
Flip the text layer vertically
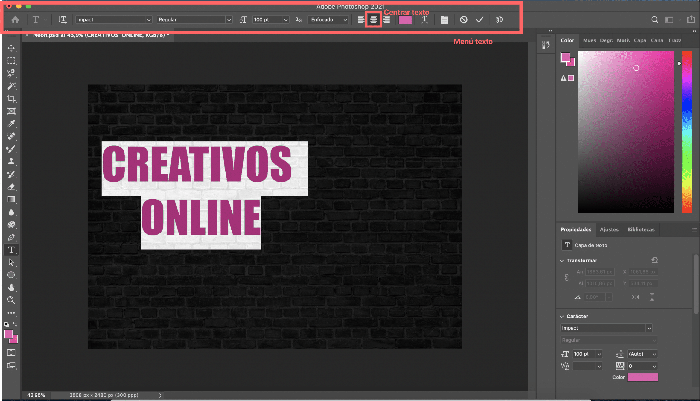coord(652,297)
